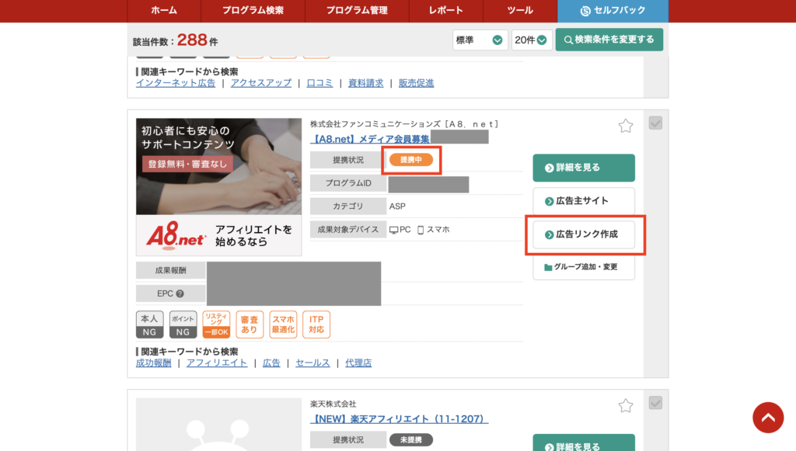
Task: Open the 20件 results-per-page dropdown
Action: [x=531, y=40]
